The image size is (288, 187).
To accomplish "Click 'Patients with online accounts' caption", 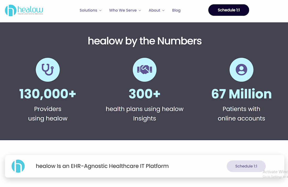I will [x=241, y=114].
